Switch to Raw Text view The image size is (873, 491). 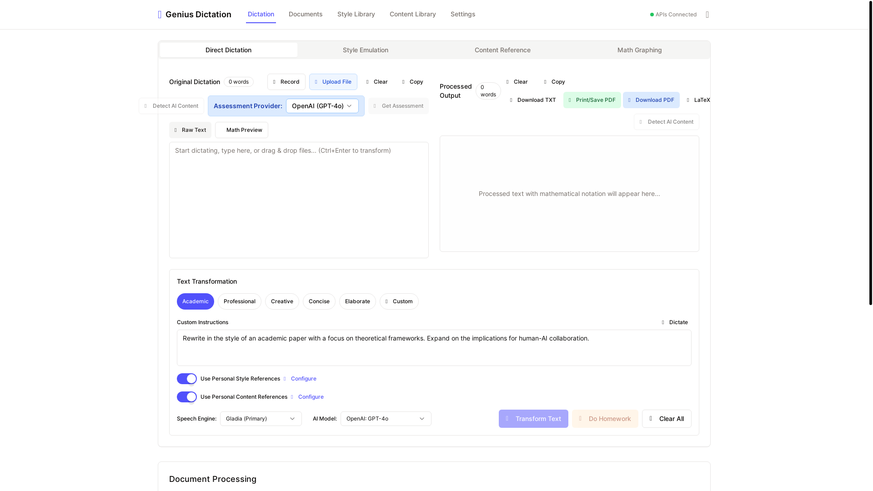point(190,130)
